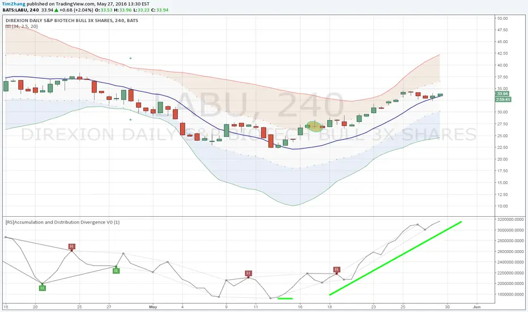Select the short green horizontal line near 1800000

(x=285, y=298)
